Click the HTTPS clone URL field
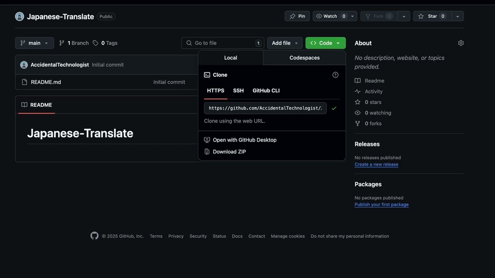Image resolution: width=495 pixels, height=278 pixels. (265, 108)
